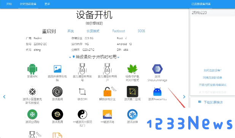Go to the next page with the right arrow

pyautogui.click(x=184, y=97)
